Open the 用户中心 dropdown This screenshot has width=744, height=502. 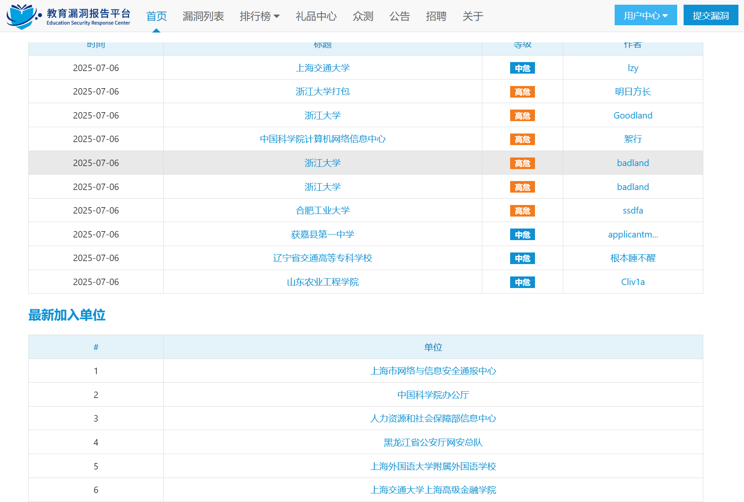[645, 15]
